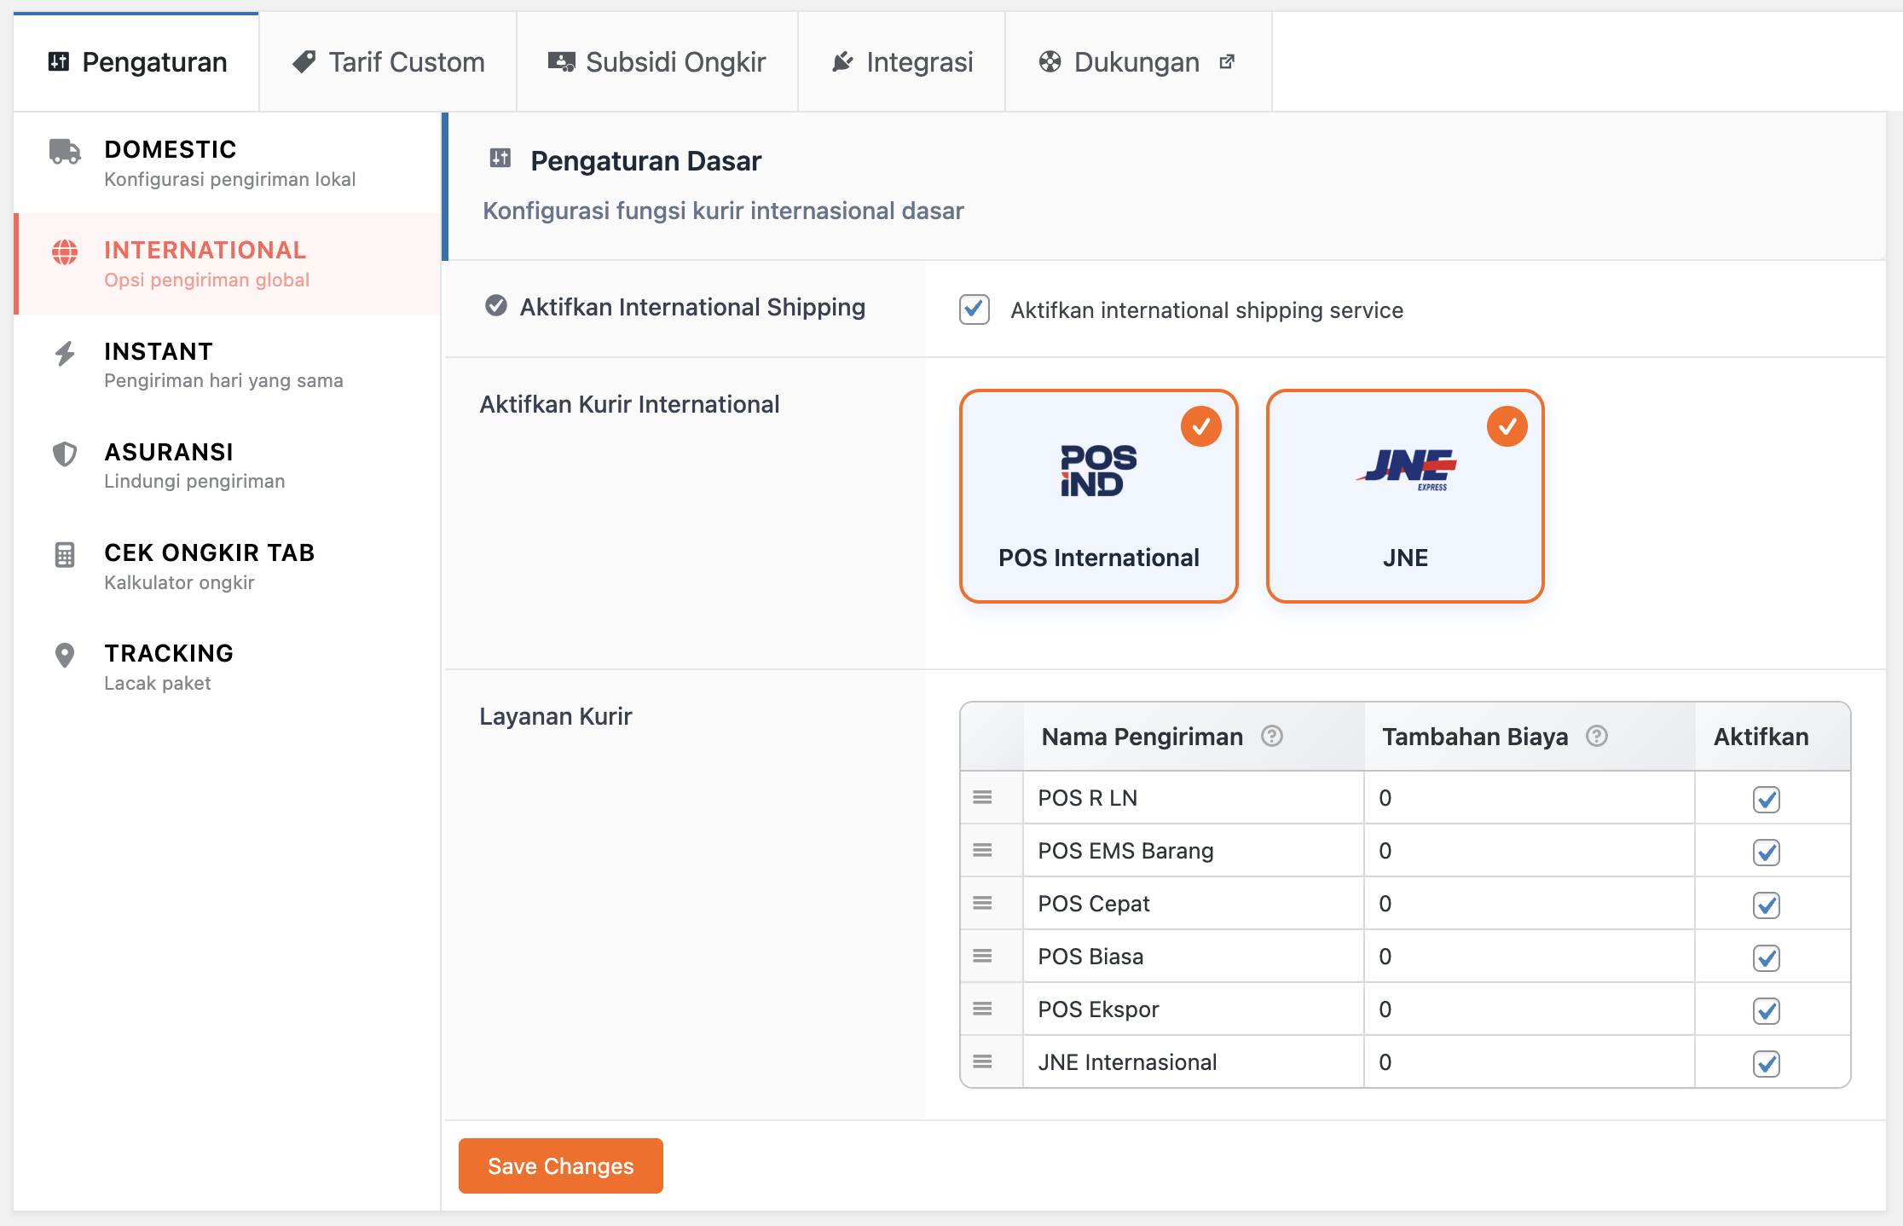Select the Instant lightning bolt icon
This screenshot has height=1226, width=1903.
pos(65,353)
